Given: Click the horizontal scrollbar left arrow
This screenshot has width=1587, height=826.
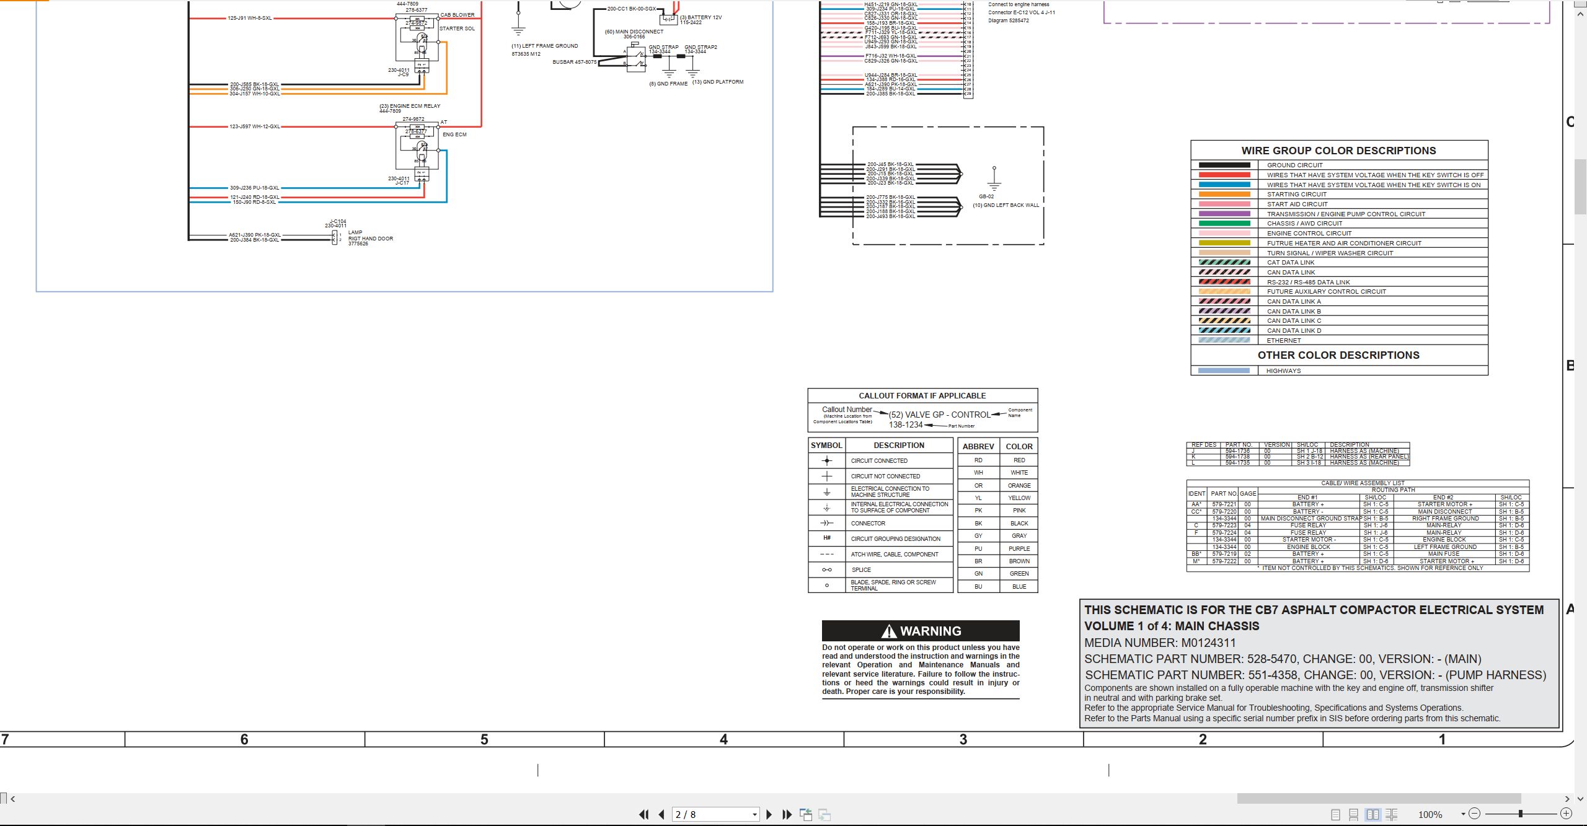Looking at the screenshot, I should click(12, 799).
